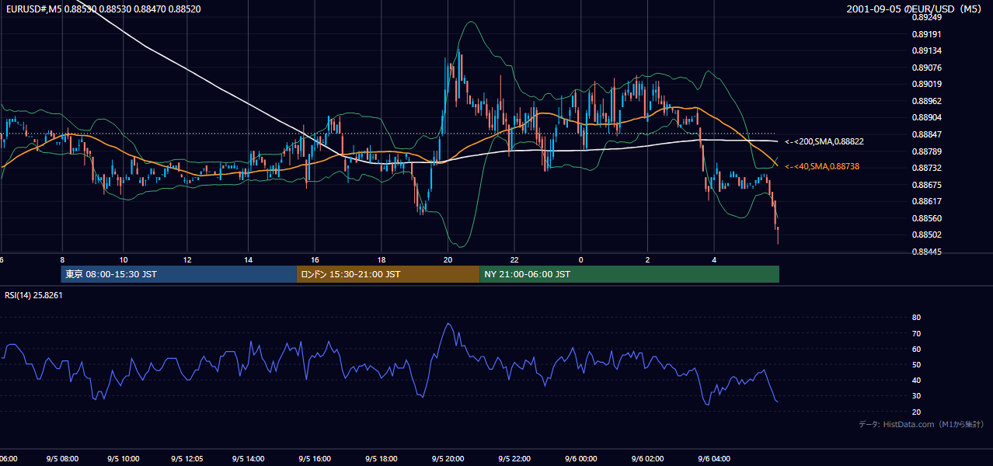Click the RSI 60 level label
The width and height of the screenshot is (993, 466).
tap(916, 349)
